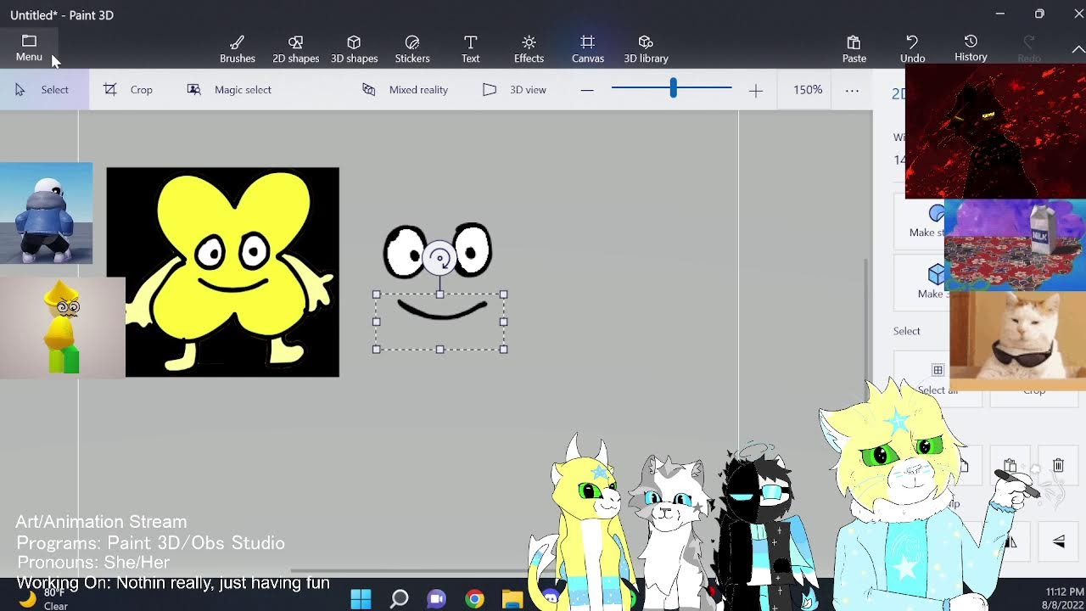The height and width of the screenshot is (611, 1086).
Task: Select the Text tool
Action: [470, 49]
